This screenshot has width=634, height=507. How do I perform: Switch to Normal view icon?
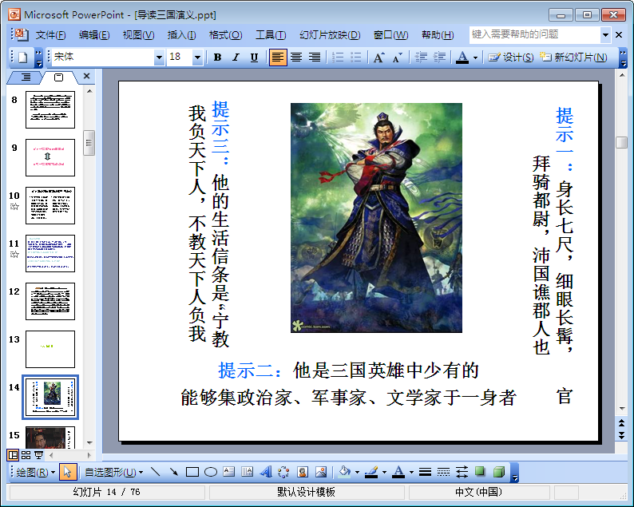tap(13, 455)
